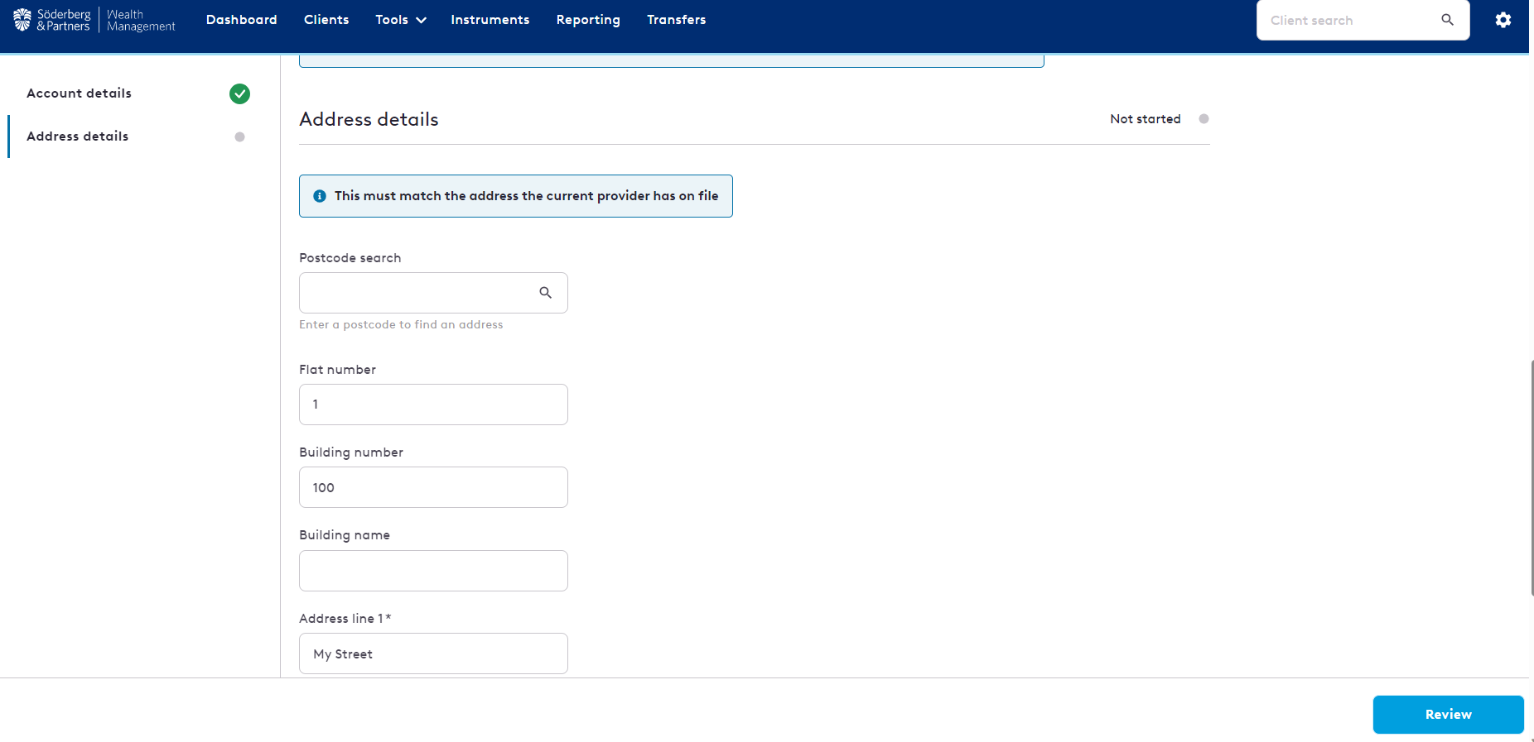Click the green Account details checkmark
Image resolution: width=1534 pixels, height=742 pixels.
point(239,93)
